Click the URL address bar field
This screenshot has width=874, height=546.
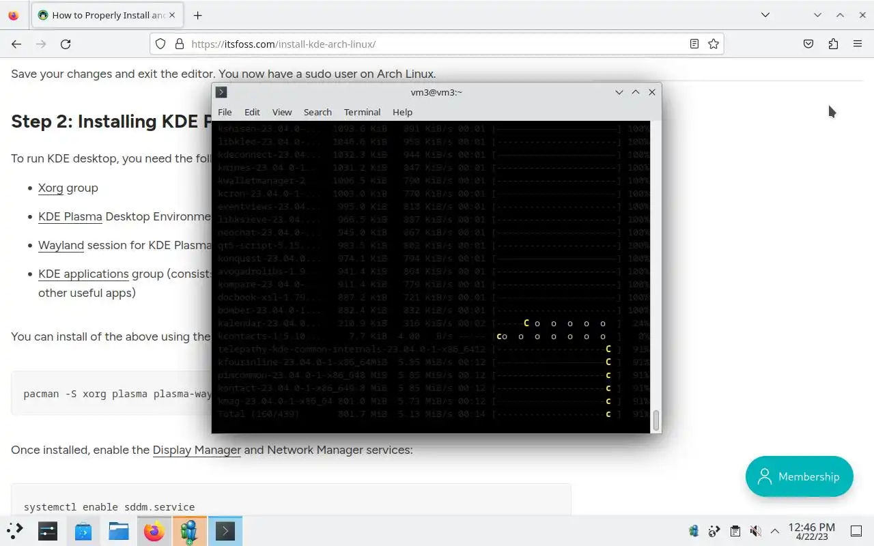pyautogui.click(x=437, y=44)
